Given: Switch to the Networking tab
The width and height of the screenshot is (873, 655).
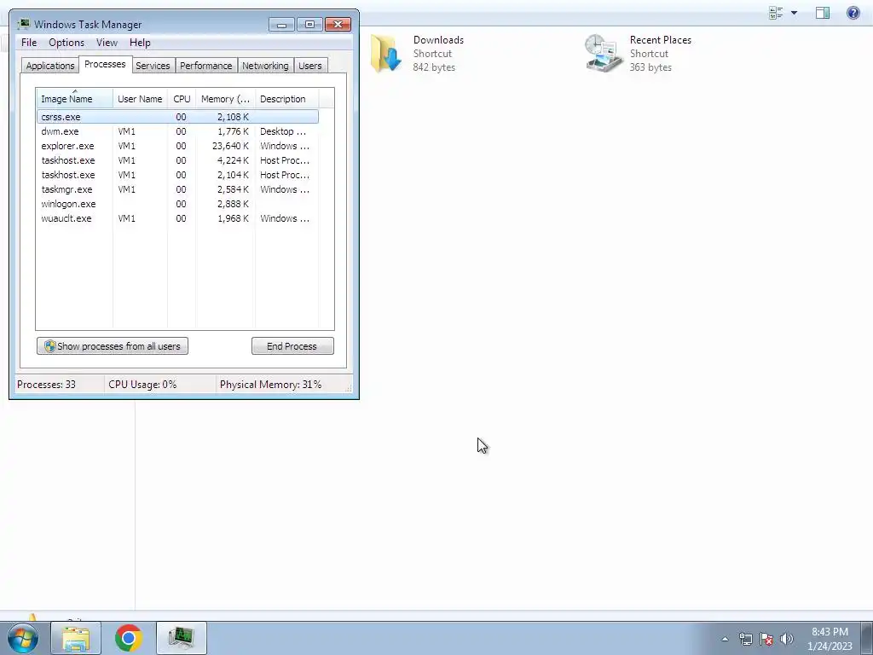Looking at the screenshot, I should 266,66.
